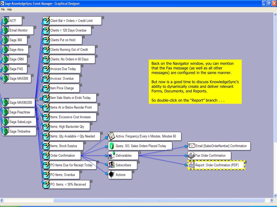Expand the Invoices; Overdue event
The image size is (277, 207).
[81, 75]
